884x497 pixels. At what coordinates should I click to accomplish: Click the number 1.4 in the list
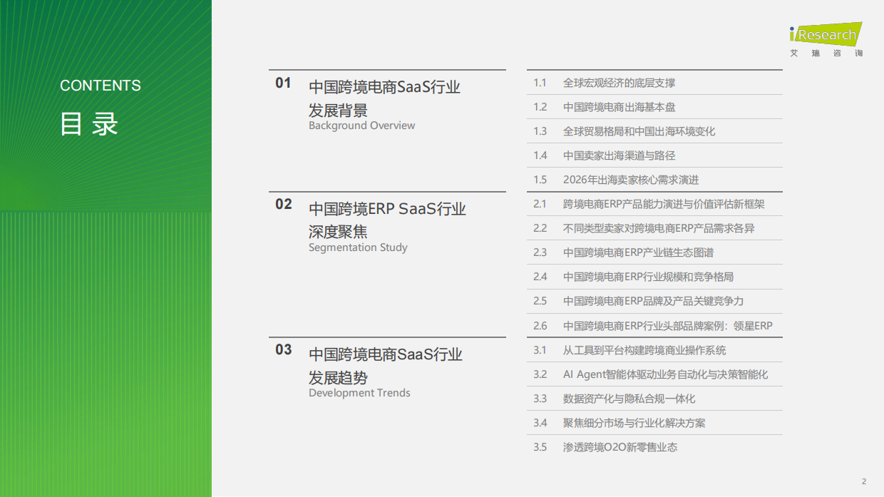click(x=540, y=155)
